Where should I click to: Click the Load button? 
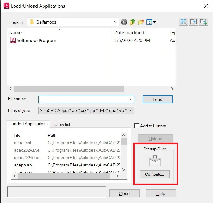tap(157, 99)
